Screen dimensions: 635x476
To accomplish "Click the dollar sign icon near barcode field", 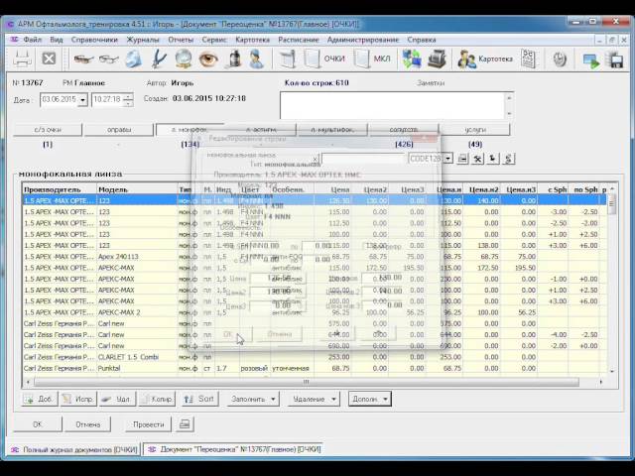I will coord(508,159).
